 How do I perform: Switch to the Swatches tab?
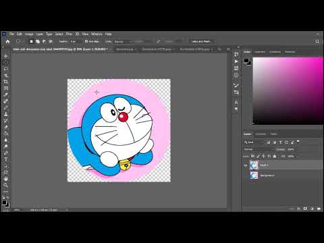tap(260, 52)
